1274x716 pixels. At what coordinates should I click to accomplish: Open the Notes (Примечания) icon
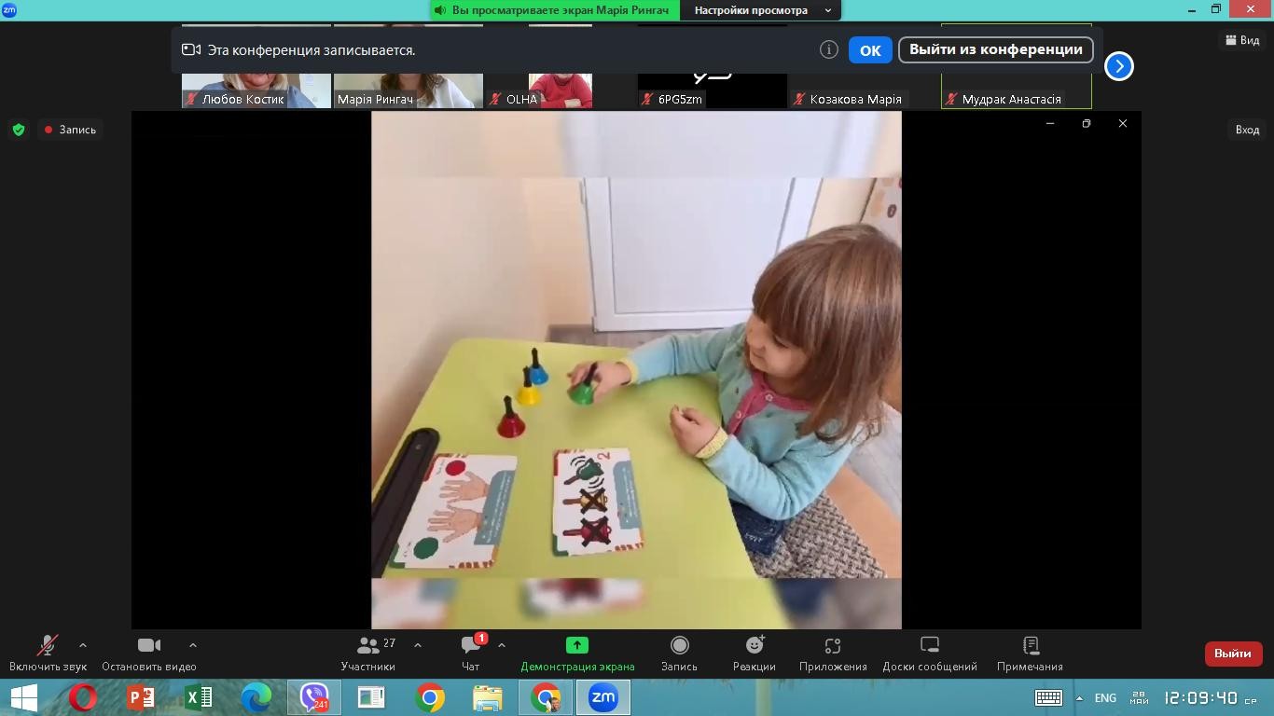click(1030, 645)
